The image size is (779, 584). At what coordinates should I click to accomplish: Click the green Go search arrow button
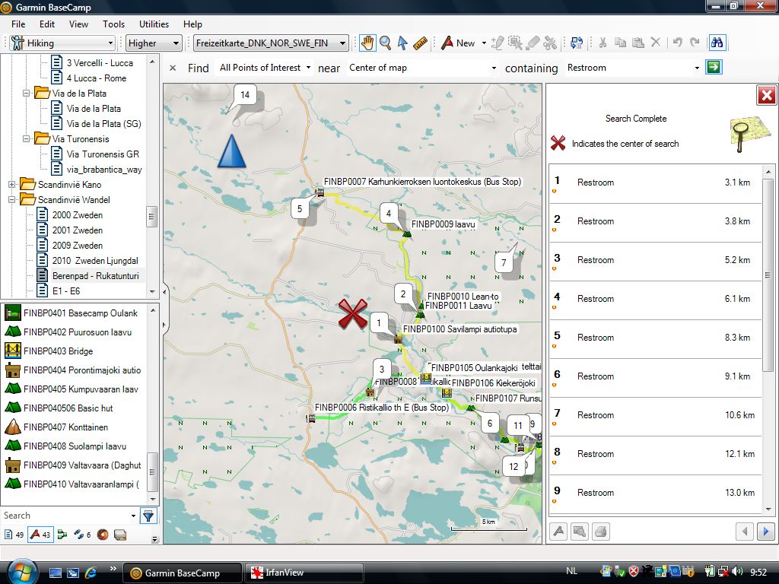714,68
